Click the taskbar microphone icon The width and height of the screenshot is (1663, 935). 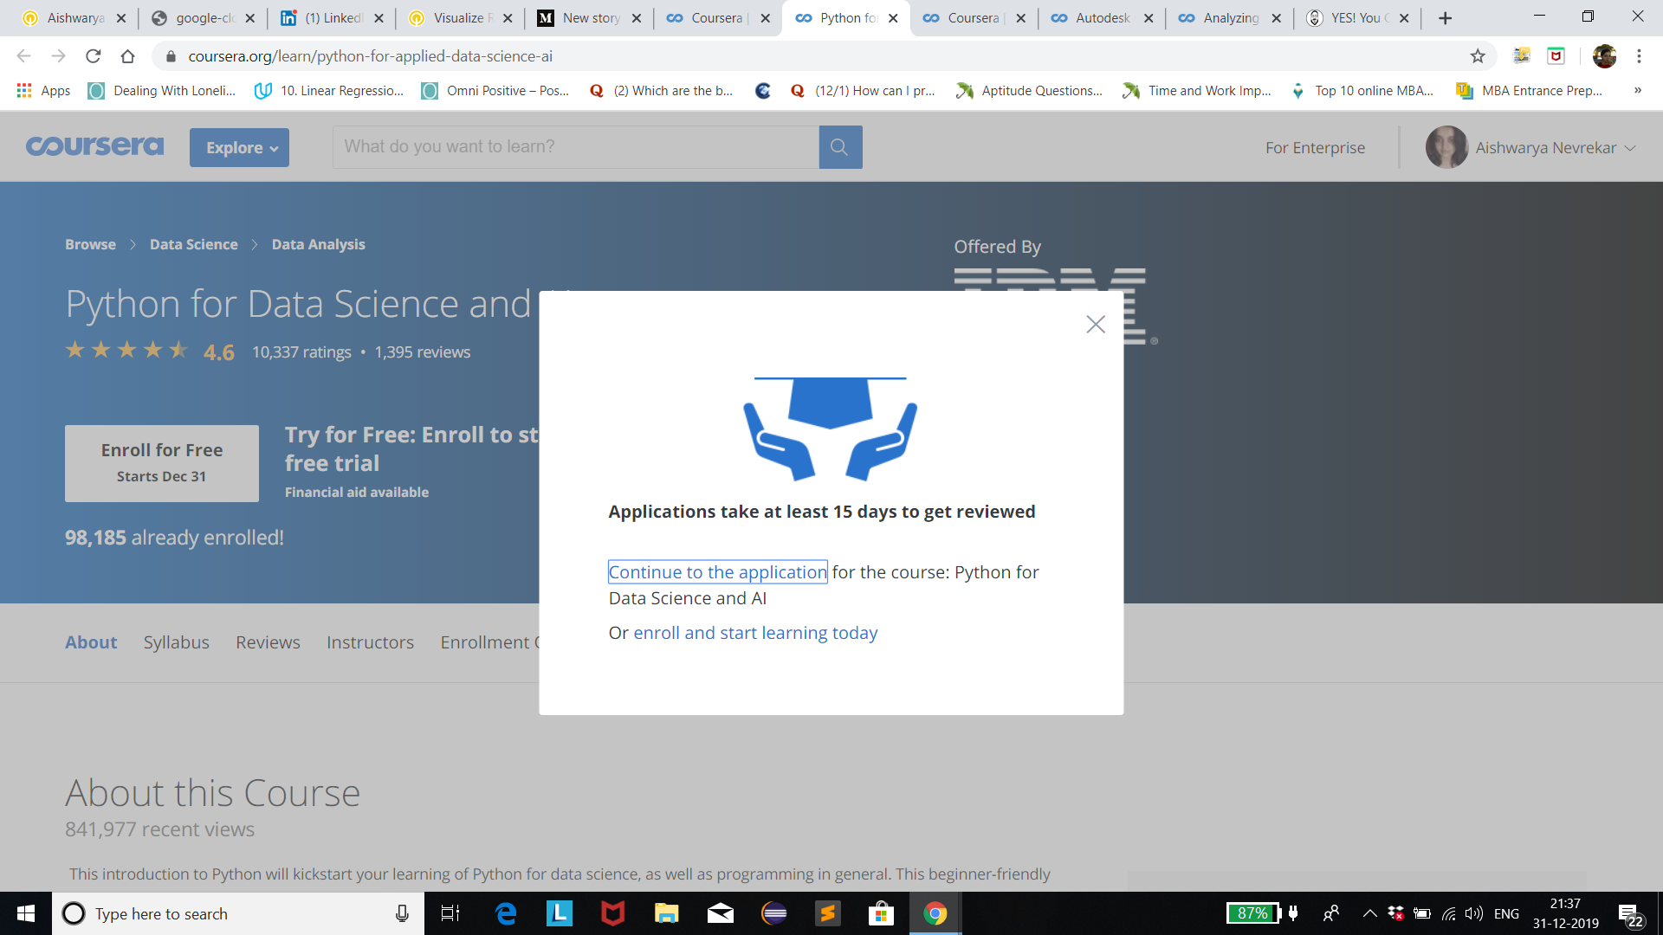tap(402, 913)
